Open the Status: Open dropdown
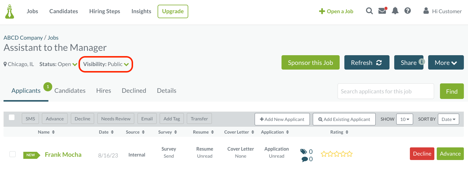Viewport: 468px width, 170px height. [58, 64]
